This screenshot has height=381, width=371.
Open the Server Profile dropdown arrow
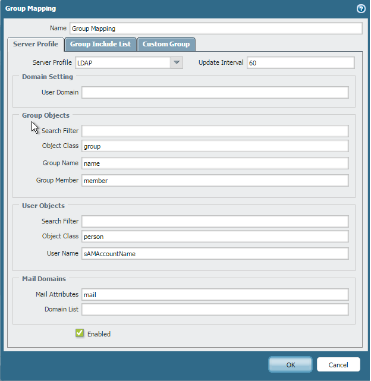tap(177, 62)
